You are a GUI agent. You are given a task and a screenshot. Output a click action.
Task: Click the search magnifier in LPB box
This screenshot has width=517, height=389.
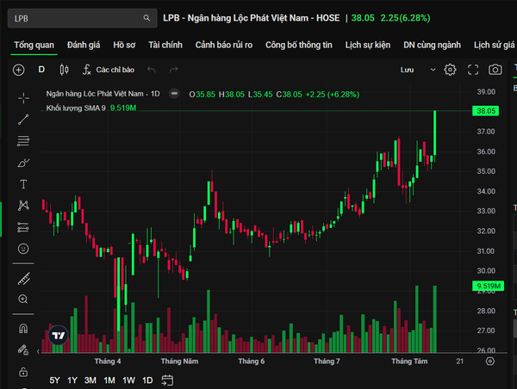click(146, 18)
